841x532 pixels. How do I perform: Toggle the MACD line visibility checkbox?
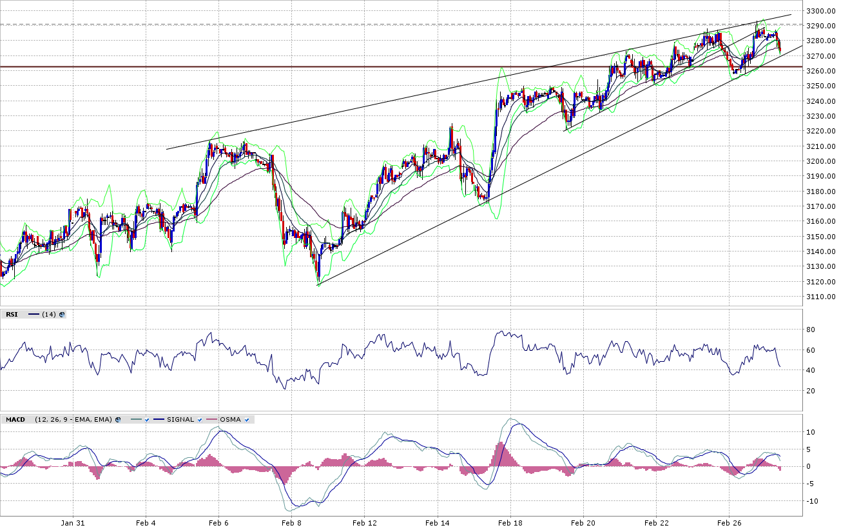click(x=147, y=420)
